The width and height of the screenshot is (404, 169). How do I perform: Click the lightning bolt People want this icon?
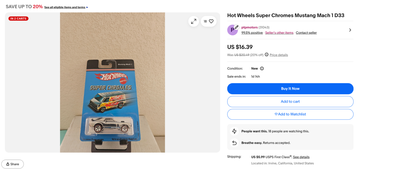234,131
